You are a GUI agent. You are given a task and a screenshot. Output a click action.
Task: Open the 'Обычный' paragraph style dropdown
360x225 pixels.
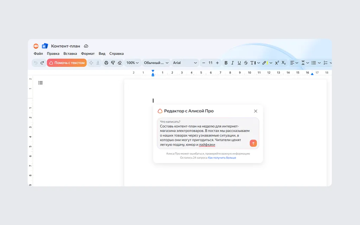coord(156,63)
